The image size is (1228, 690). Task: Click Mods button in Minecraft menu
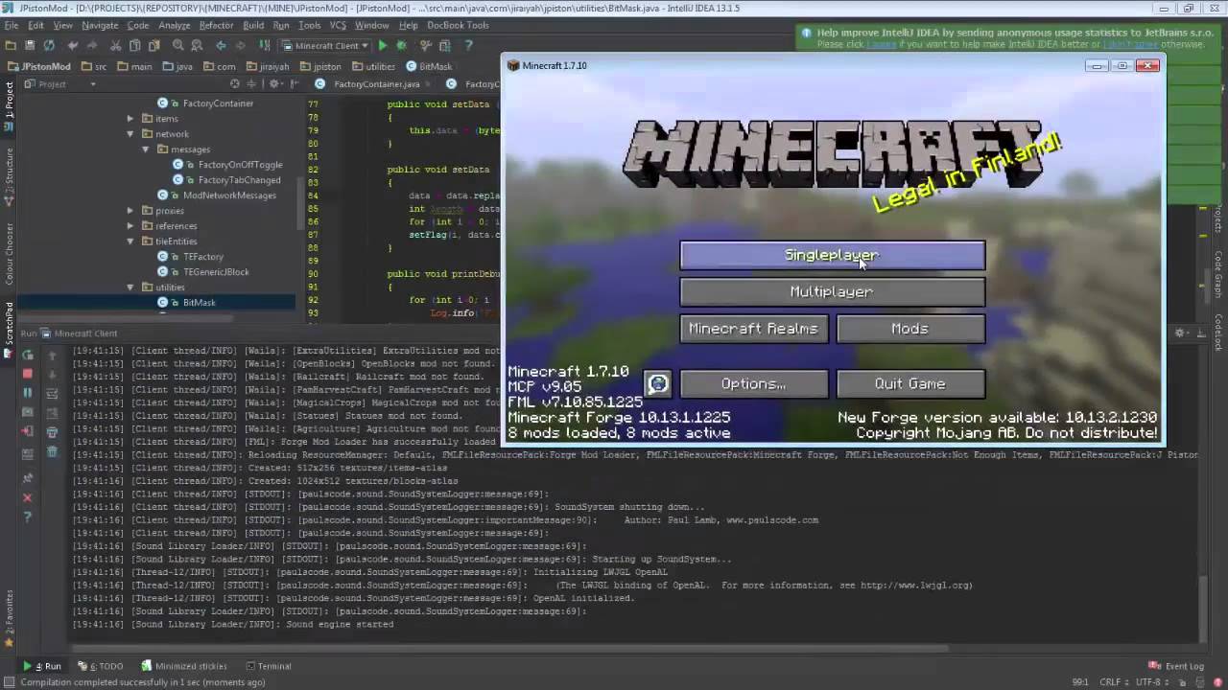coord(910,329)
